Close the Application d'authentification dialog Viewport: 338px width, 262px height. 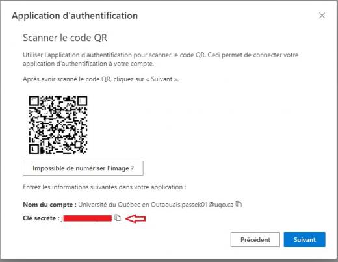point(322,16)
